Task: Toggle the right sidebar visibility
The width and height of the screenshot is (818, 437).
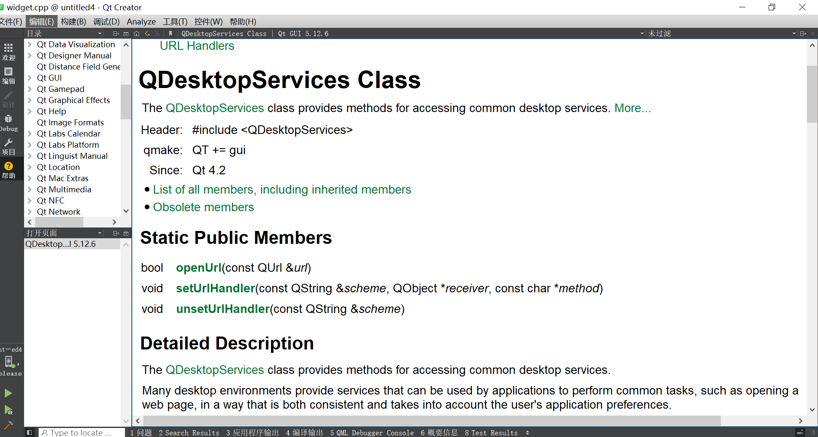Action: 812,432
